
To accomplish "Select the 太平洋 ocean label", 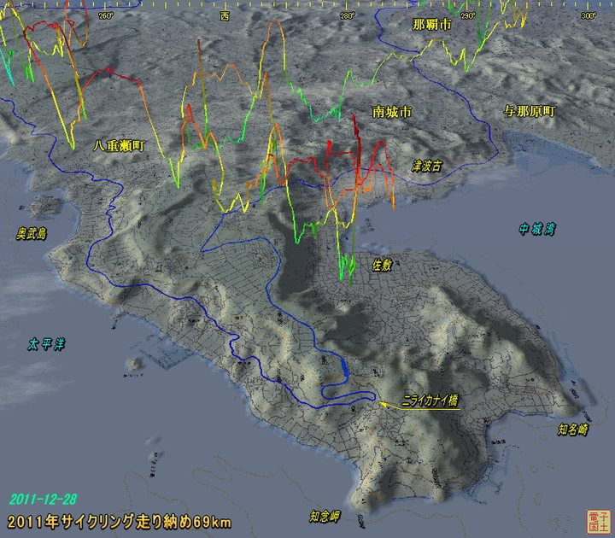I will tap(45, 344).
